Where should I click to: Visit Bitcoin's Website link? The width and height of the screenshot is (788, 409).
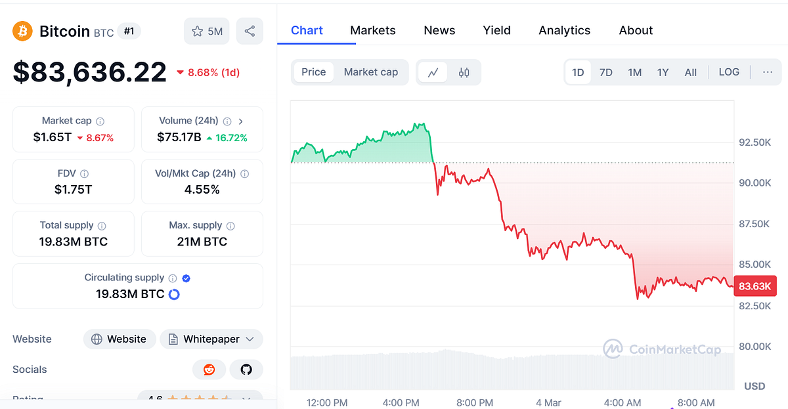click(x=120, y=339)
